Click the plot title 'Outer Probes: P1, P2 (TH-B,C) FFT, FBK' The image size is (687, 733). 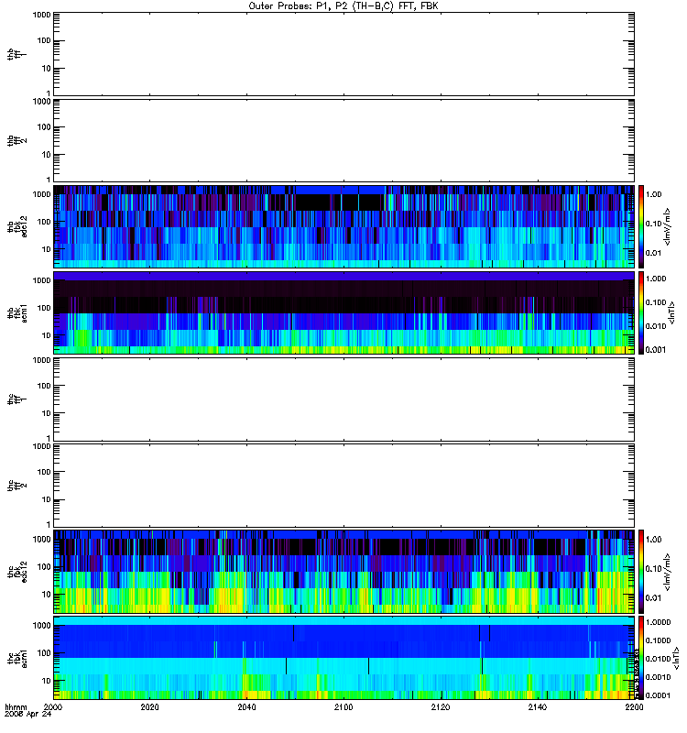pos(343,6)
